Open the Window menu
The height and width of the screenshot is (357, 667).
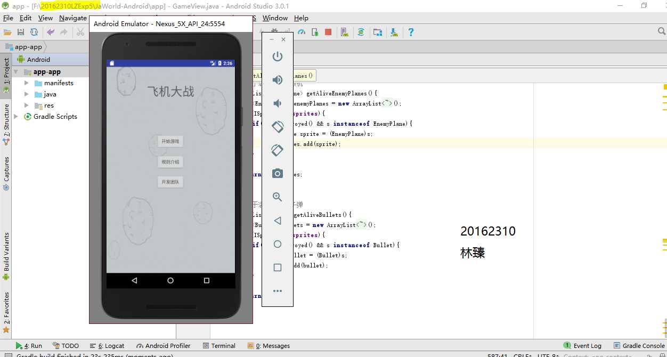click(275, 18)
